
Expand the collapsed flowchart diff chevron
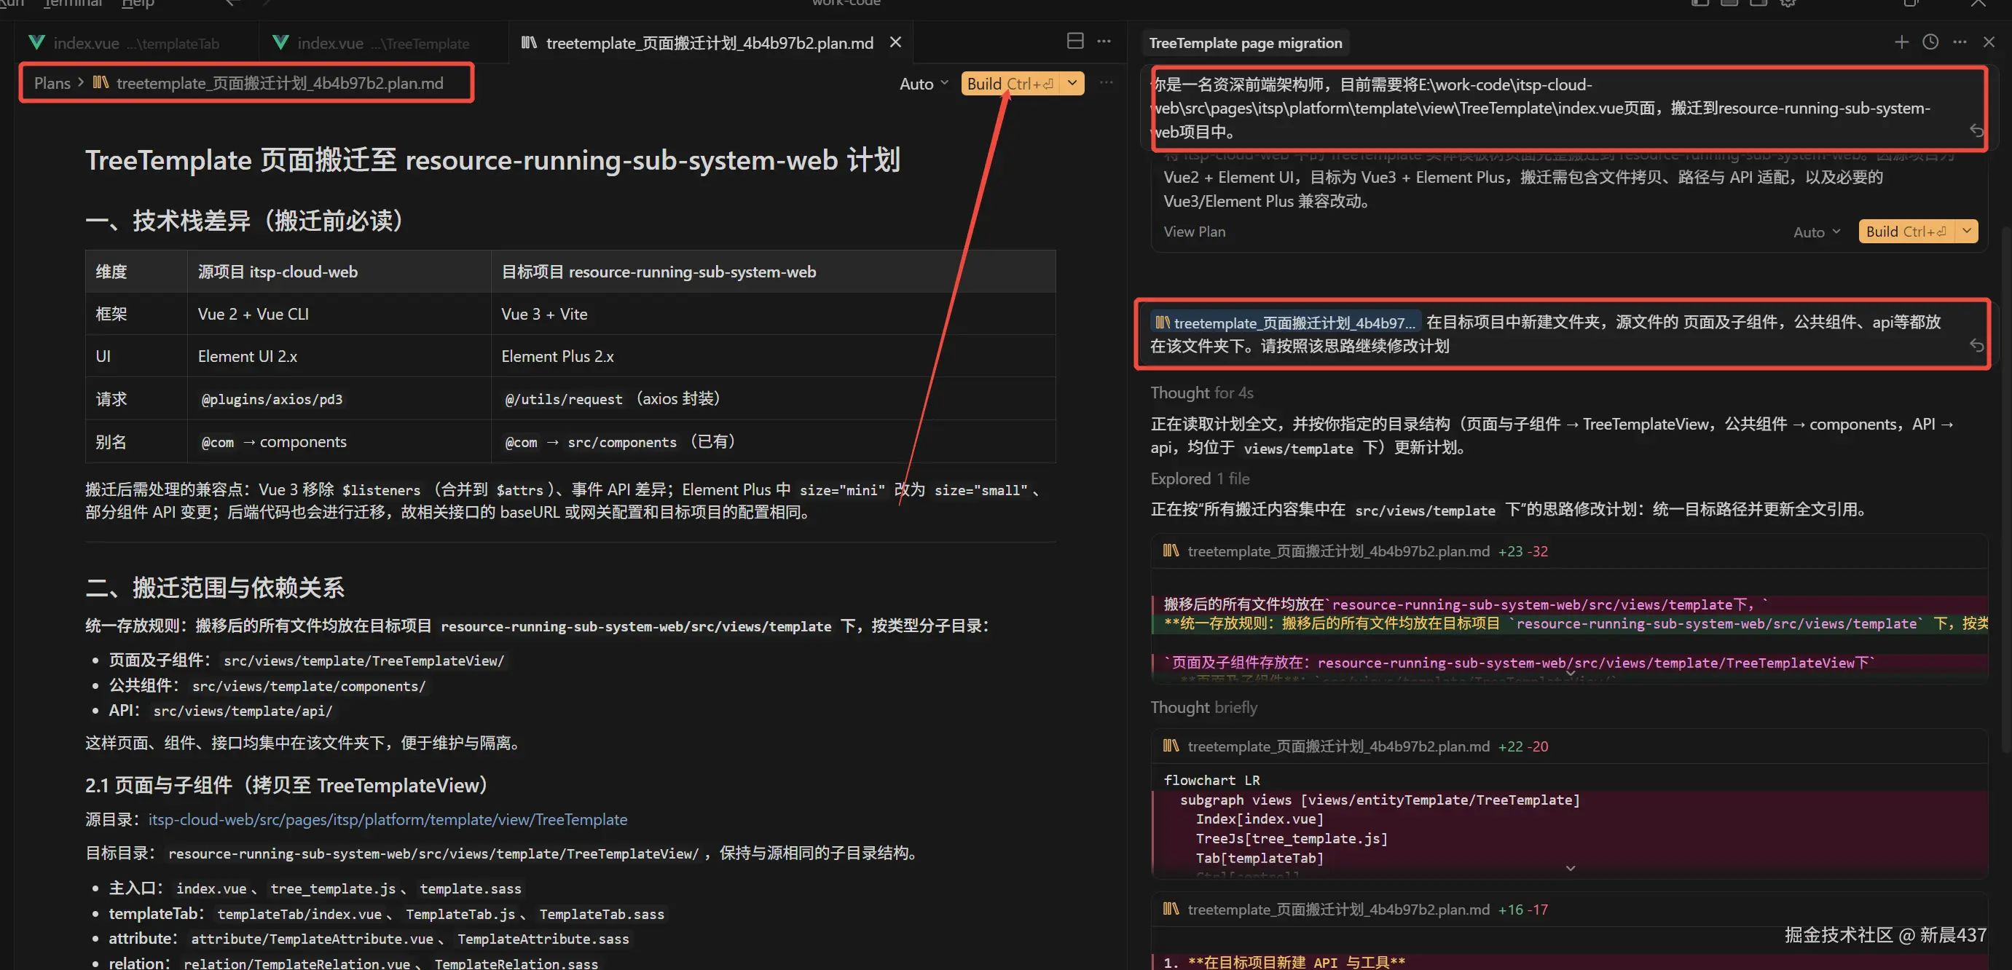coord(1570,868)
